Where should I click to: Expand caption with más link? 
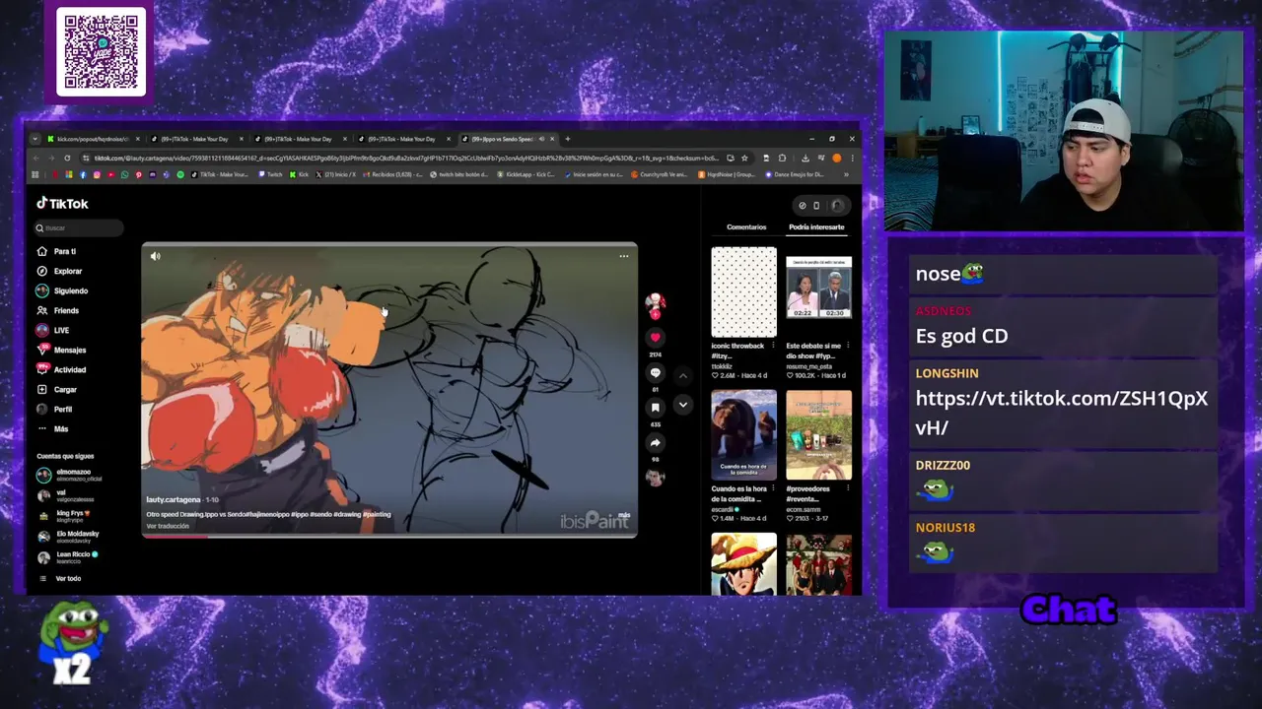pyautogui.click(x=623, y=514)
